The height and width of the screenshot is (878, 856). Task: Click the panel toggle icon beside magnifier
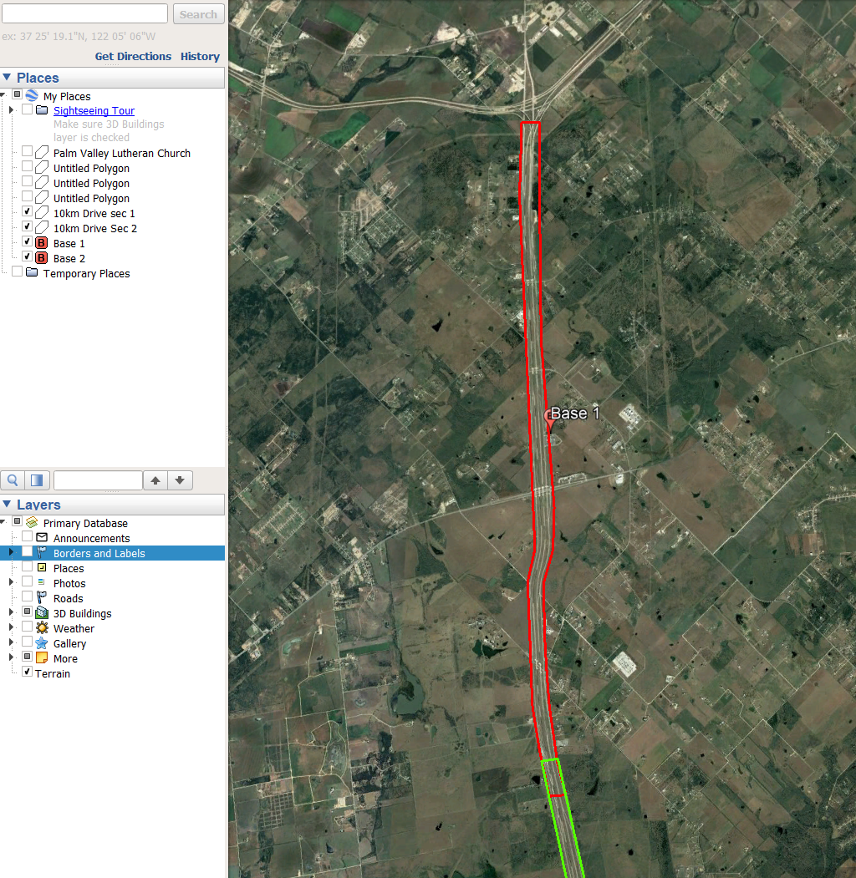[36, 480]
